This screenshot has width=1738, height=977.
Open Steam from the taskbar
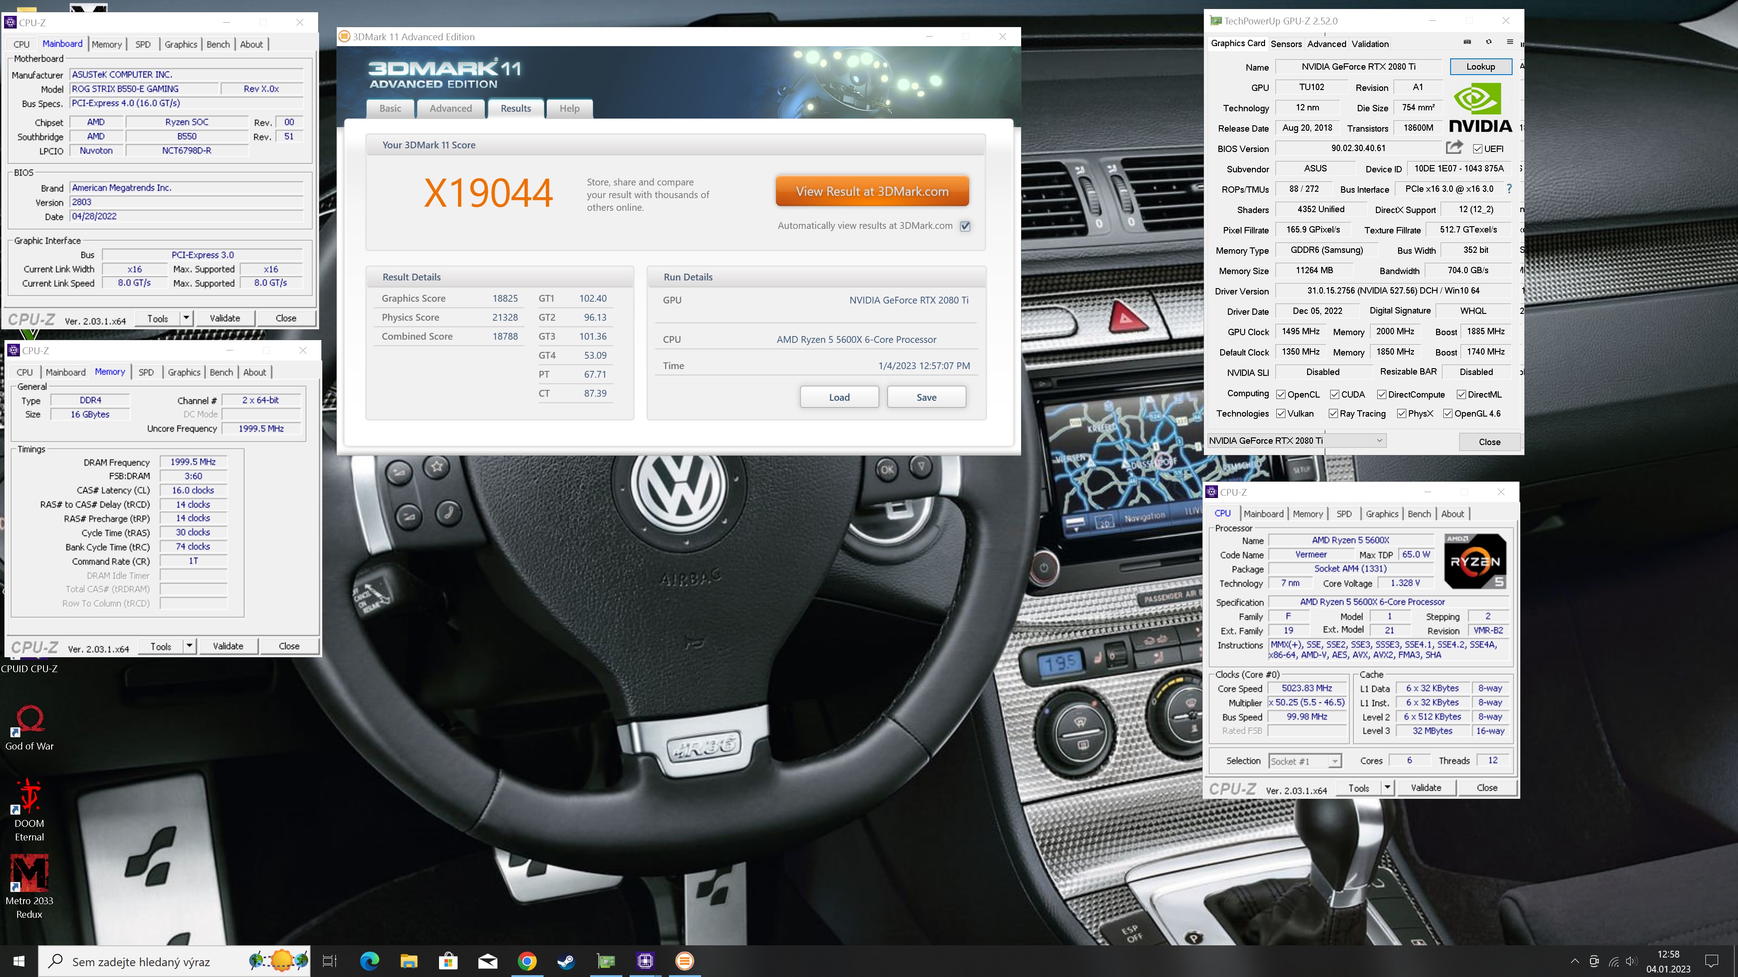pyautogui.click(x=566, y=961)
